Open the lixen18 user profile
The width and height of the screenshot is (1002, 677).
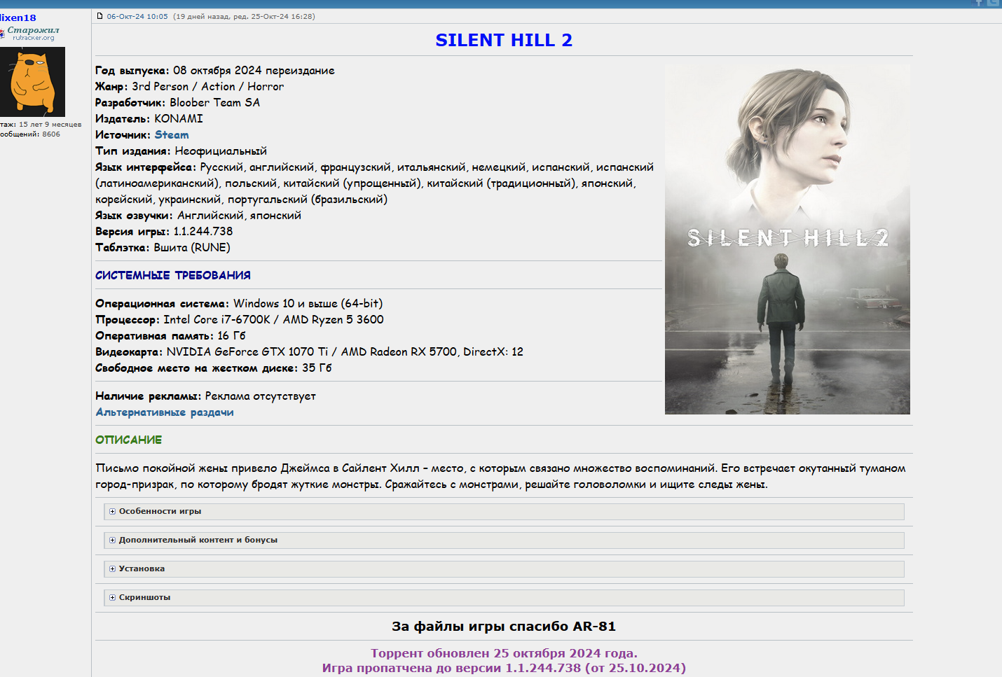tap(18, 18)
